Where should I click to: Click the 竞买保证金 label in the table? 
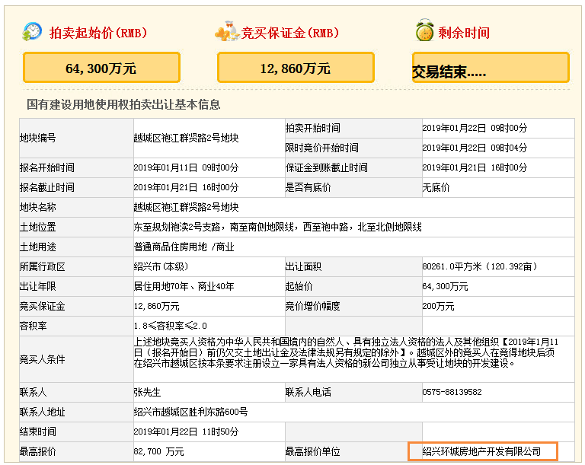click(42, 306)
